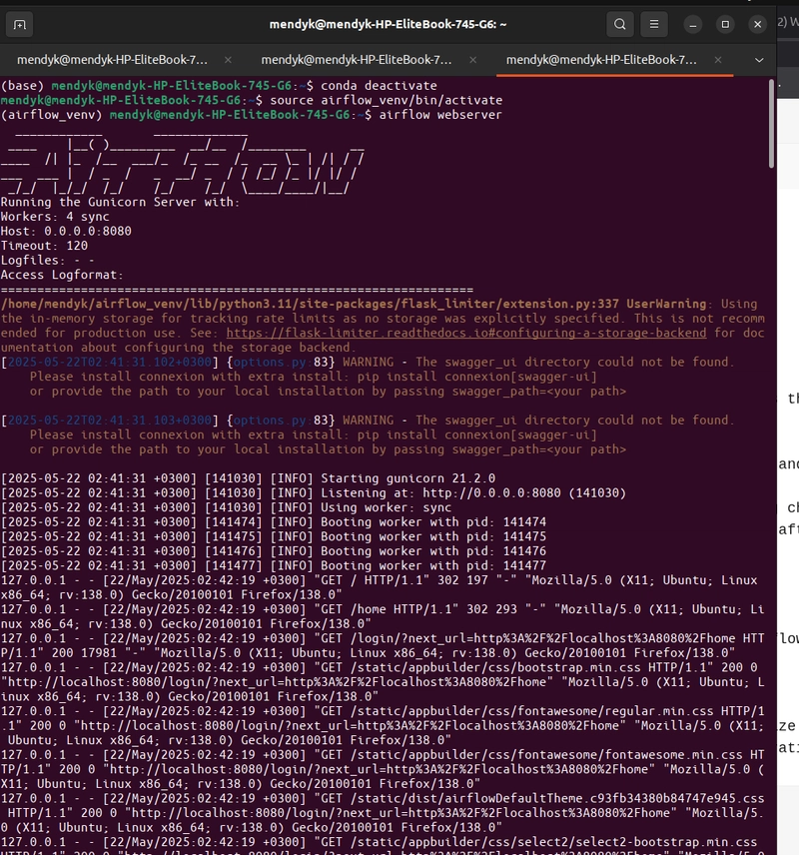The image size is (799, 855).
Task: Click the airflowDefaultTheme css request line
Action: [x=383, y=813]
